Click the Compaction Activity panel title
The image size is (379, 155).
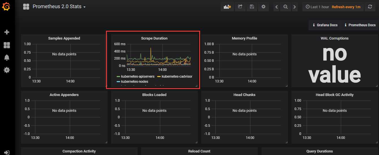pyautogui.click(x=79, y=151)
